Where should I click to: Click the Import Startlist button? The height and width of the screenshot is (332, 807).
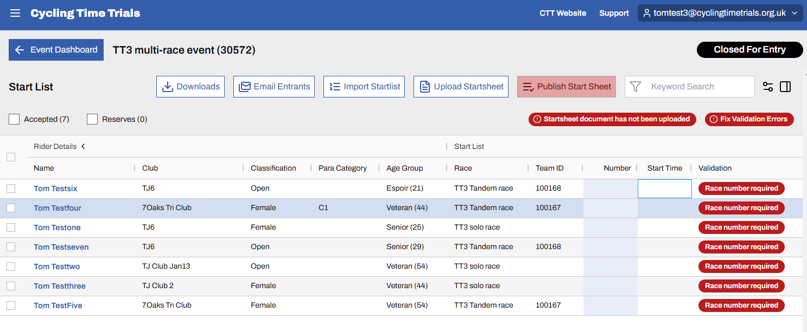pos(364,87)
